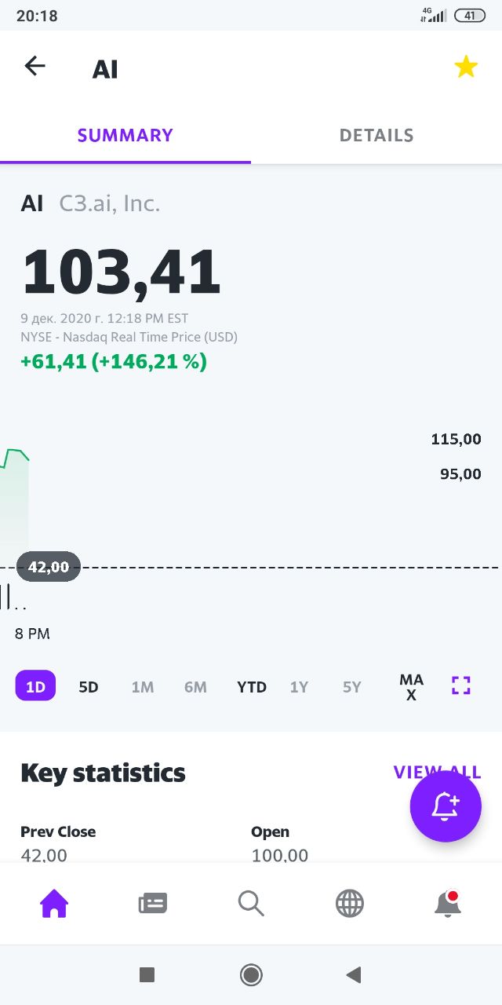Show MAX chart history
This screenshot has width=502, height=1005.
[x=411, y=687]
